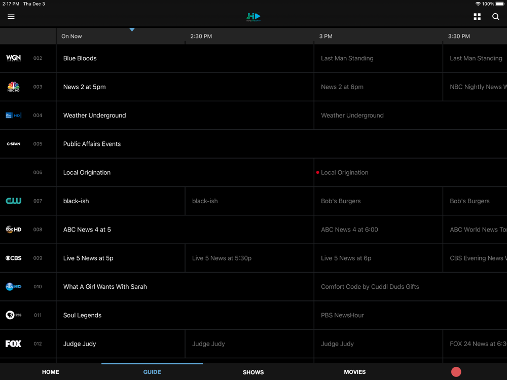Open Last Man Standing at 3 PM
Screen dimensions: 507x380
click(378, 58)
